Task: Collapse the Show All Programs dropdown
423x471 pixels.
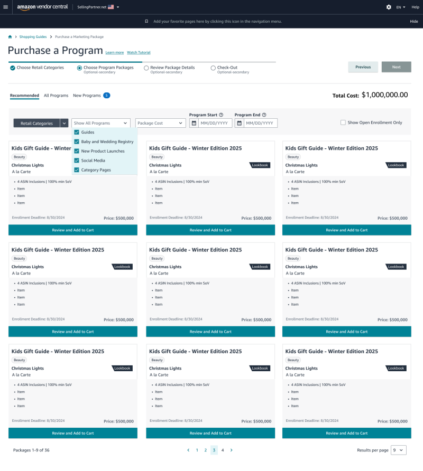Action: (100, 123)
